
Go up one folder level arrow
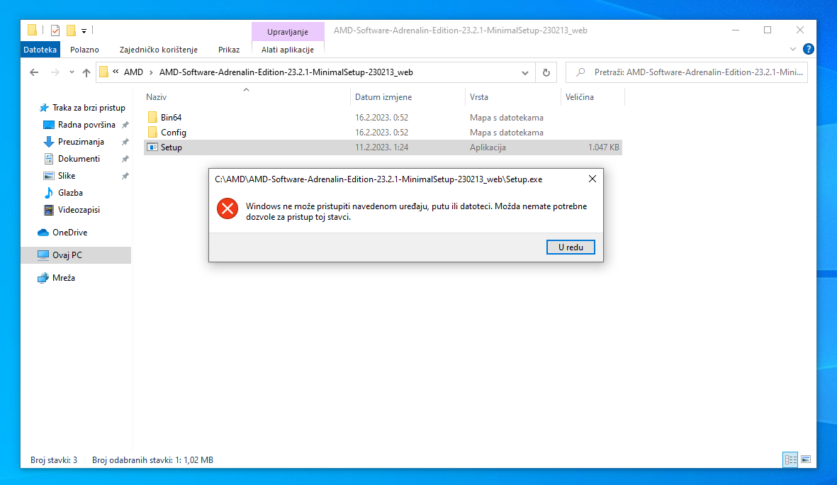[86, 72]
